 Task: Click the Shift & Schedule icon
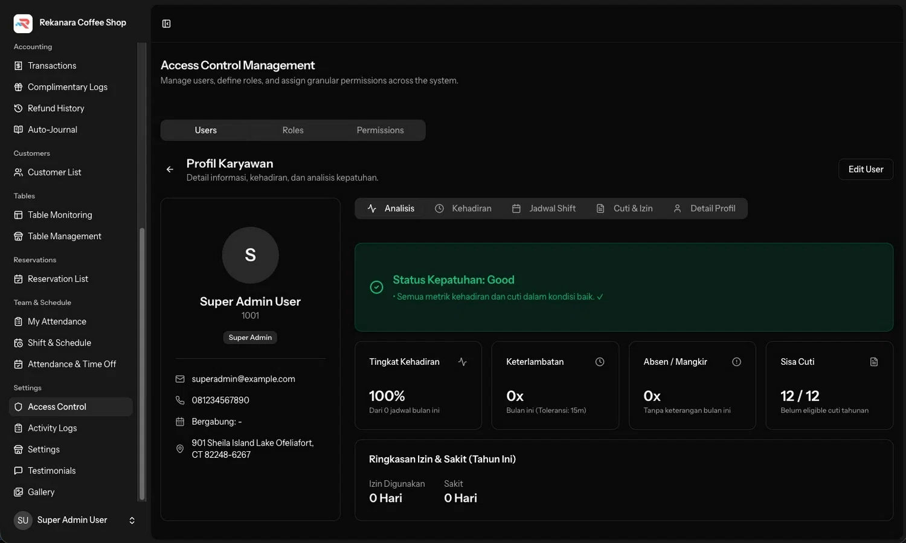18,343
